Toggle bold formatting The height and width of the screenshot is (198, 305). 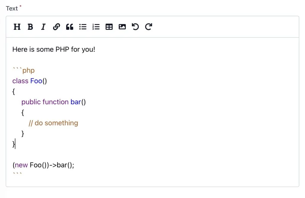30,26
